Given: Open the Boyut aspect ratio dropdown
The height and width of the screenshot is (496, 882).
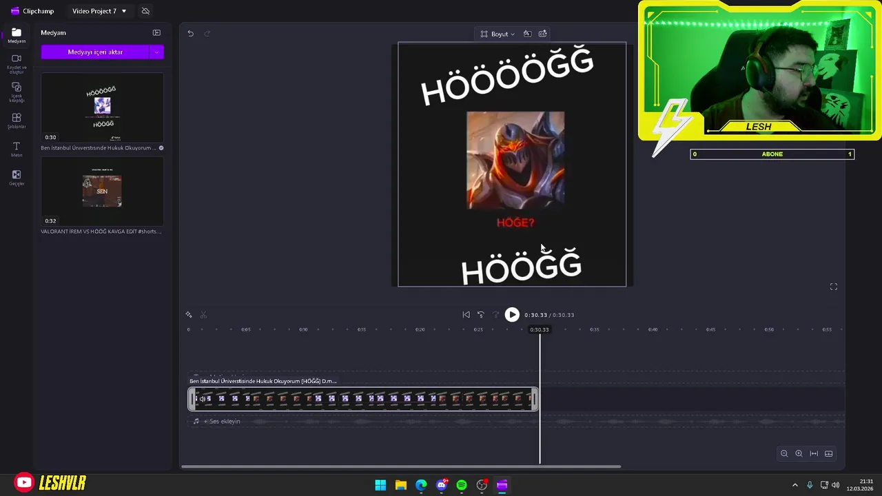Looking at the screenshot, I should click(498, 33).
